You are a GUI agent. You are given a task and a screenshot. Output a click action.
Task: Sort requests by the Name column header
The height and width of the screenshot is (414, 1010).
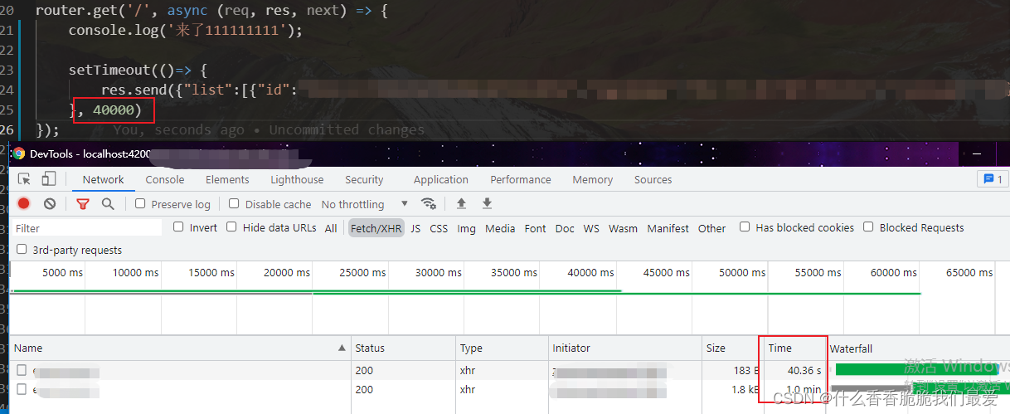pos(29,348)
